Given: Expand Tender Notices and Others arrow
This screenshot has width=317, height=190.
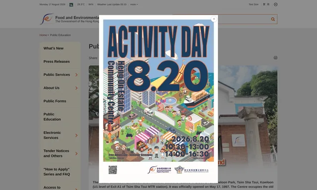Looking at the screenshot, I should [x=76, y=154].
